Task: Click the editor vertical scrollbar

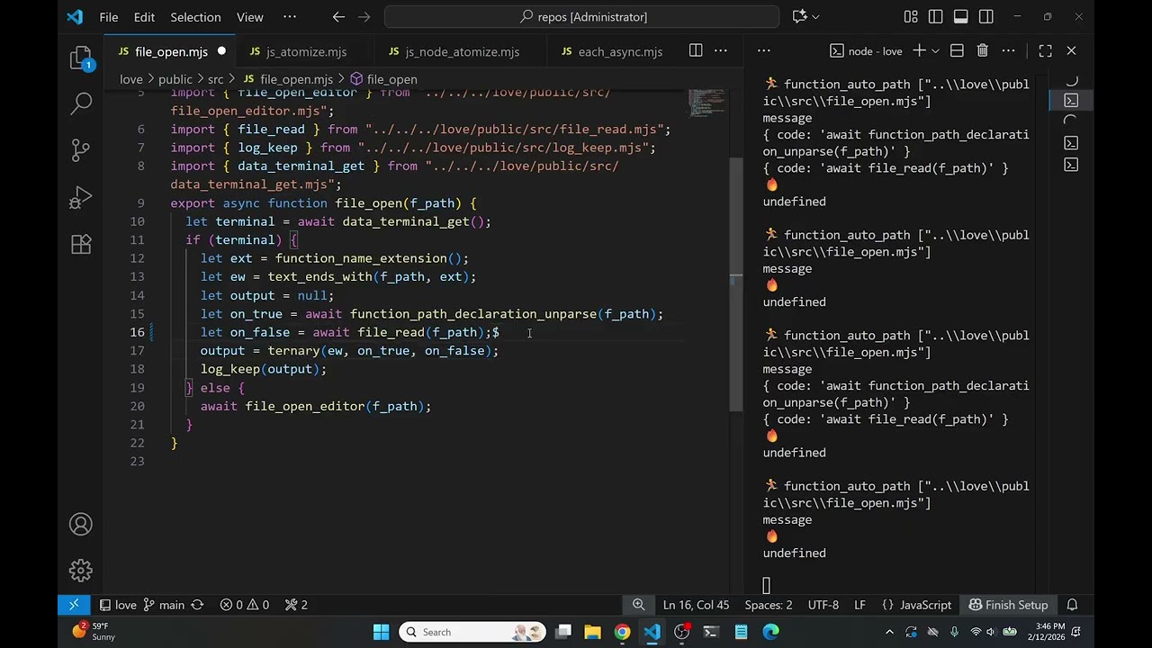Action: [736, 283]
